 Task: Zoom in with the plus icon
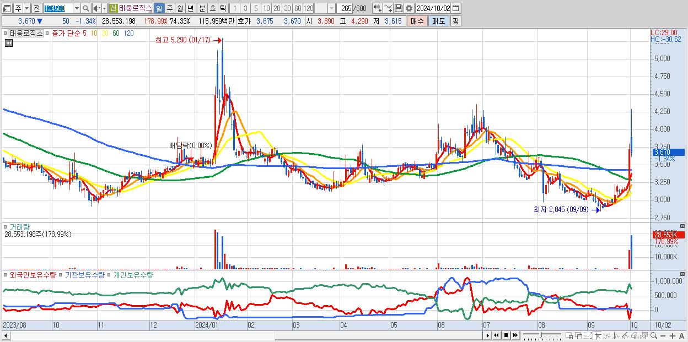point(673,335)
